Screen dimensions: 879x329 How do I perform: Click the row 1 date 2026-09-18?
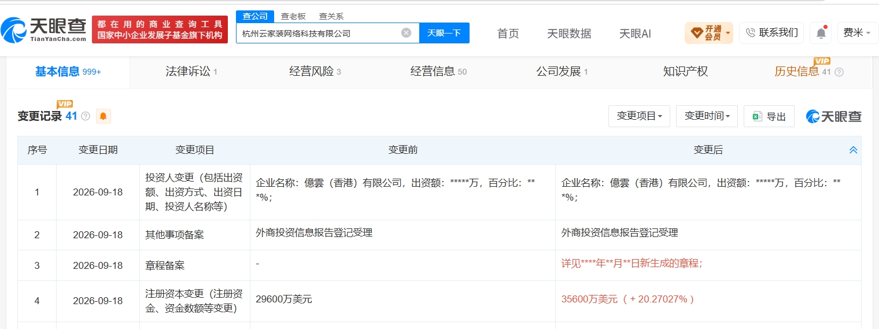(x=98, y=192)
